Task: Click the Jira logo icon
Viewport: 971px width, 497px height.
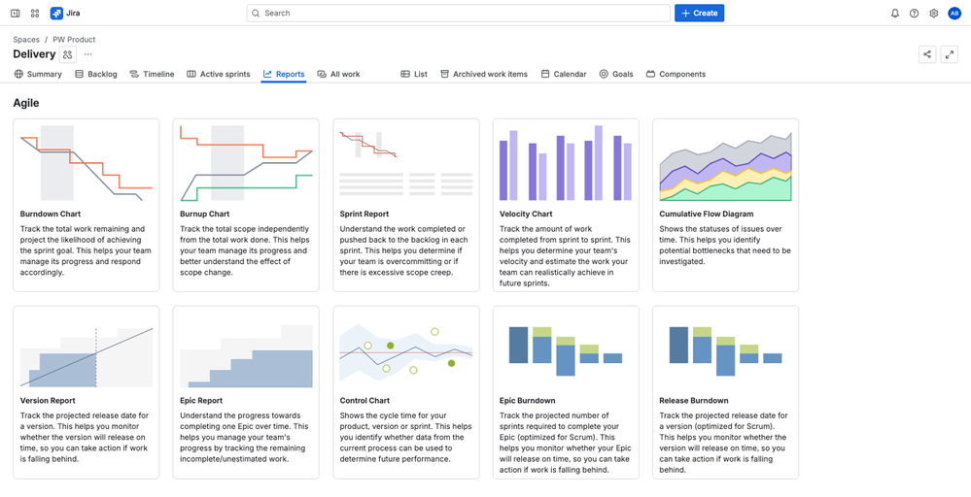Action: point(56,13)
